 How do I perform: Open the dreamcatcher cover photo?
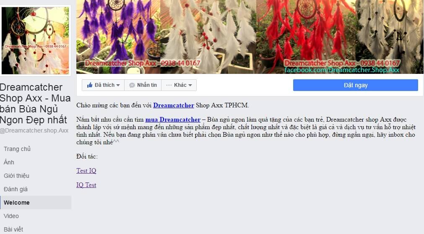(x=250, y=36)
